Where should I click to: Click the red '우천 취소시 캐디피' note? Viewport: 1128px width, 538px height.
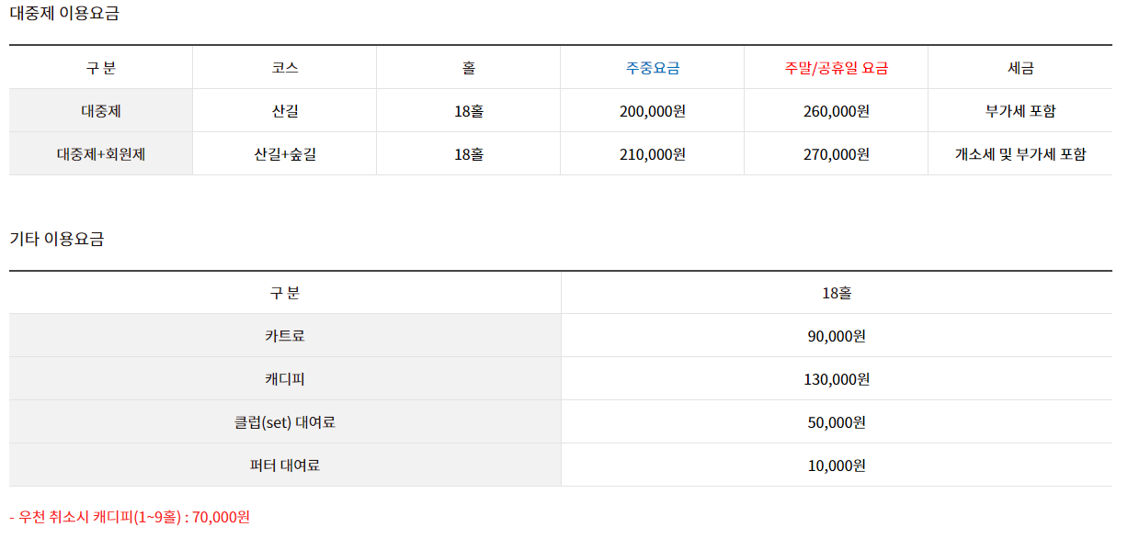(x=130, y=517)
